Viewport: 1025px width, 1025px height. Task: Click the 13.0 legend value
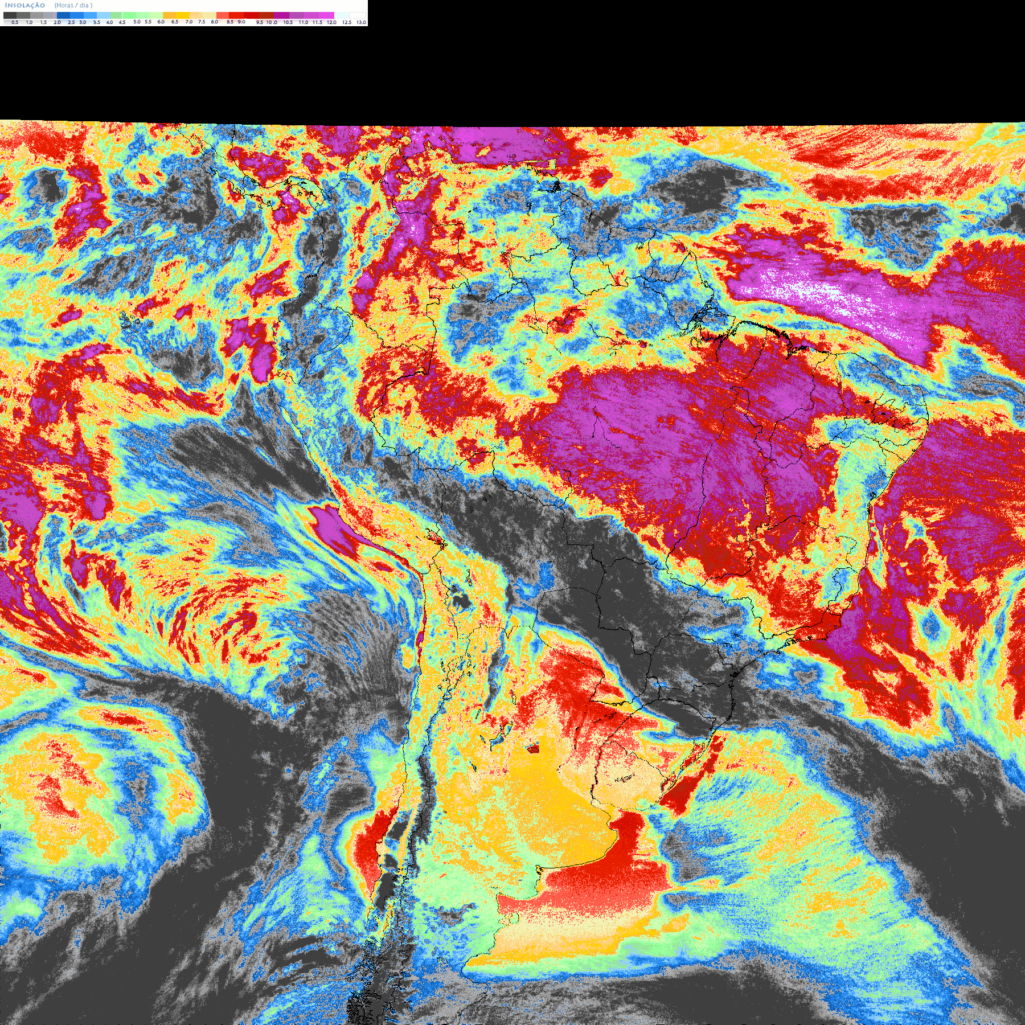click(x=361, y=22)
